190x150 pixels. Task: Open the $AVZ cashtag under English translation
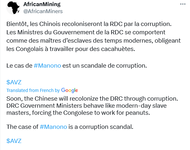14,141
